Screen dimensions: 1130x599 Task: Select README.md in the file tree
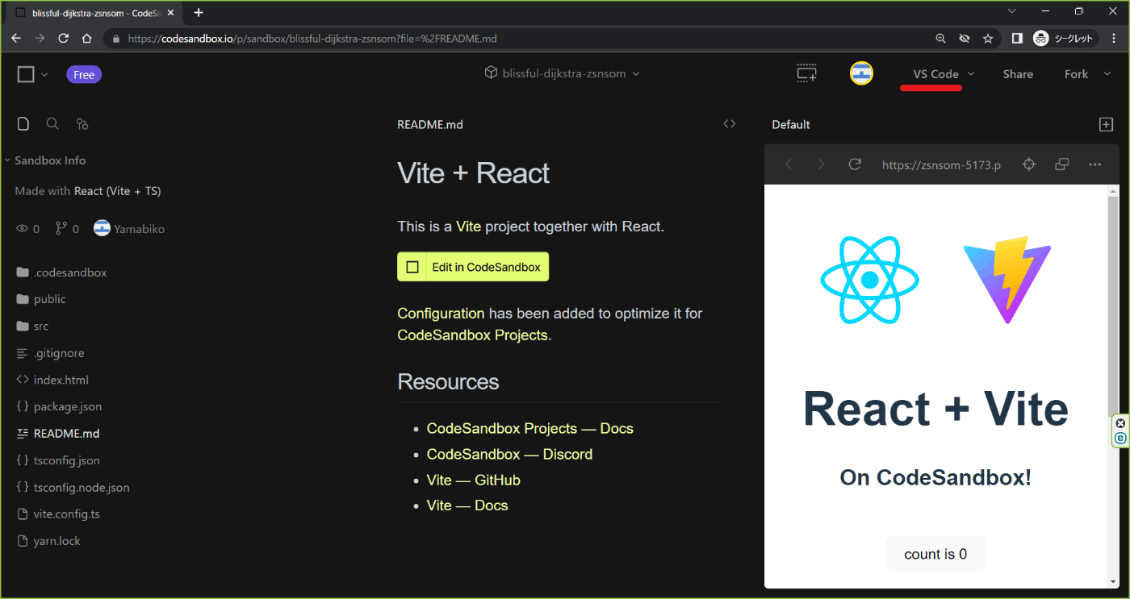click(58, 433)
